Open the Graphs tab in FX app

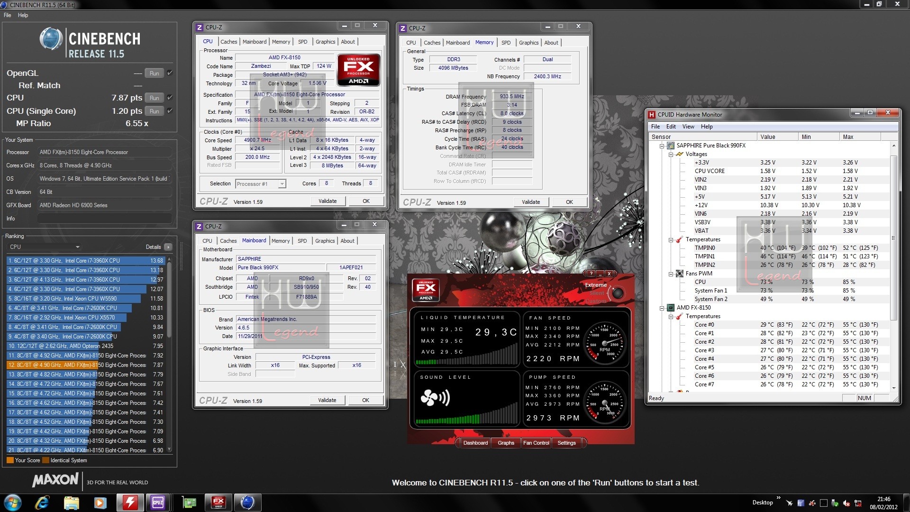click(x=506, y=443)
